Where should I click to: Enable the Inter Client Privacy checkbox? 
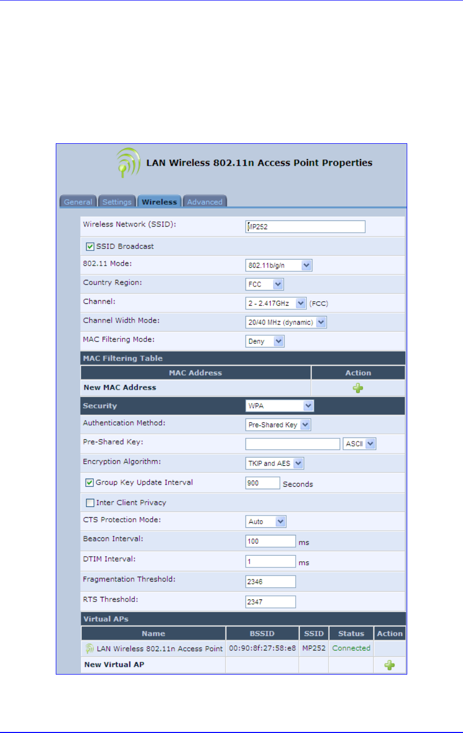point(90,503)
